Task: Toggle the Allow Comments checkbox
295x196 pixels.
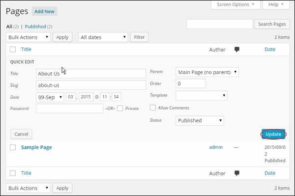Action: (x=153, y=108)
